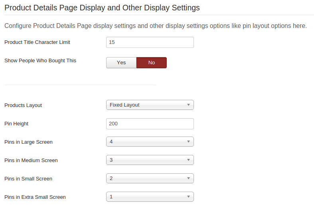Enable Show People Who Bought This
The height and width of the screenshot is (210, 314).
click(121, 63)
